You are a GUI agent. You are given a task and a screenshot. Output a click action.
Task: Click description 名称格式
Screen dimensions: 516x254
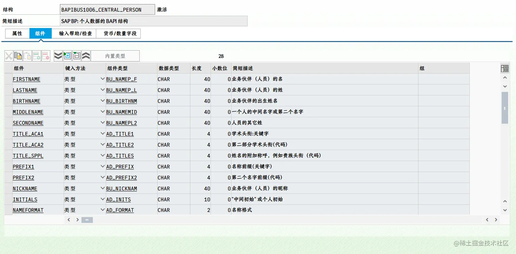[x=242, y=210]
